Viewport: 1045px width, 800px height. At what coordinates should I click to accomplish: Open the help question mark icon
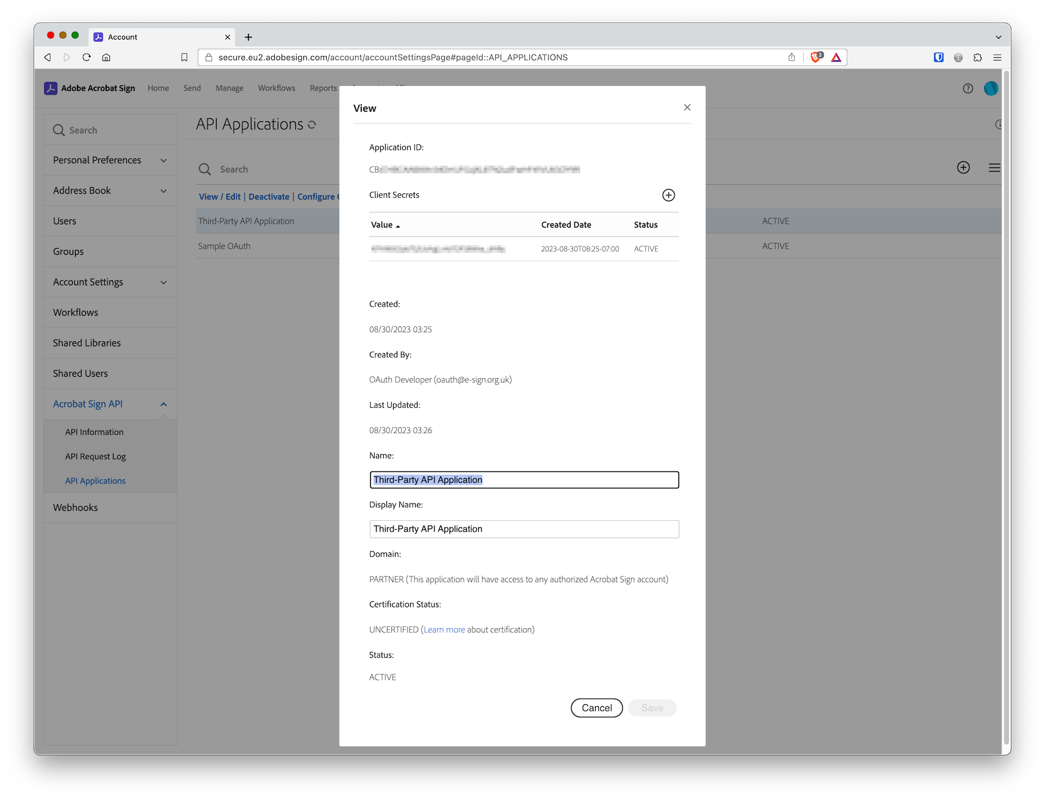point(968,88)
